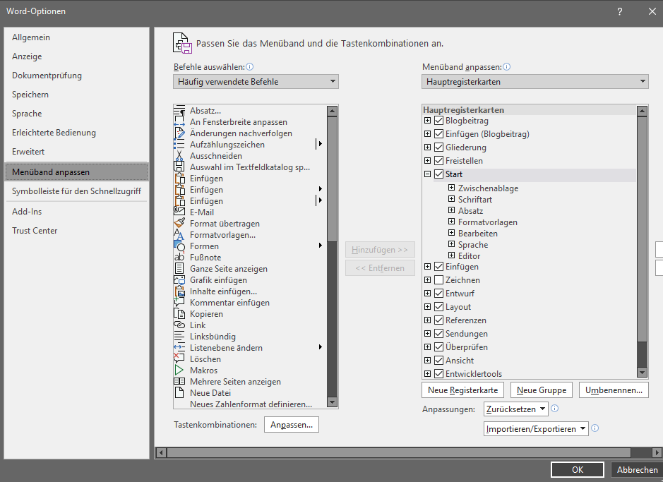The image size is (663, 482).
Task: Expand the Formatvorlagen group in the tree
Action: [x=452, y=222]
